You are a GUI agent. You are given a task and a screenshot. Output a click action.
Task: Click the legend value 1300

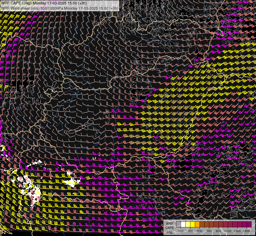pos(237,231)
